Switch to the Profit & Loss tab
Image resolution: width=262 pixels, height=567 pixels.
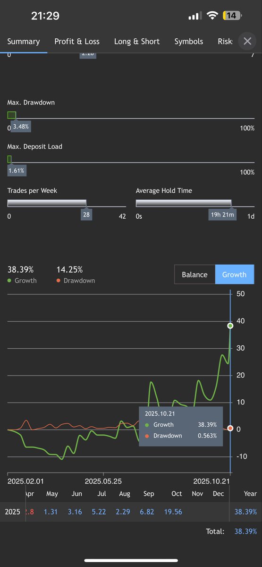tap(77, 41)
